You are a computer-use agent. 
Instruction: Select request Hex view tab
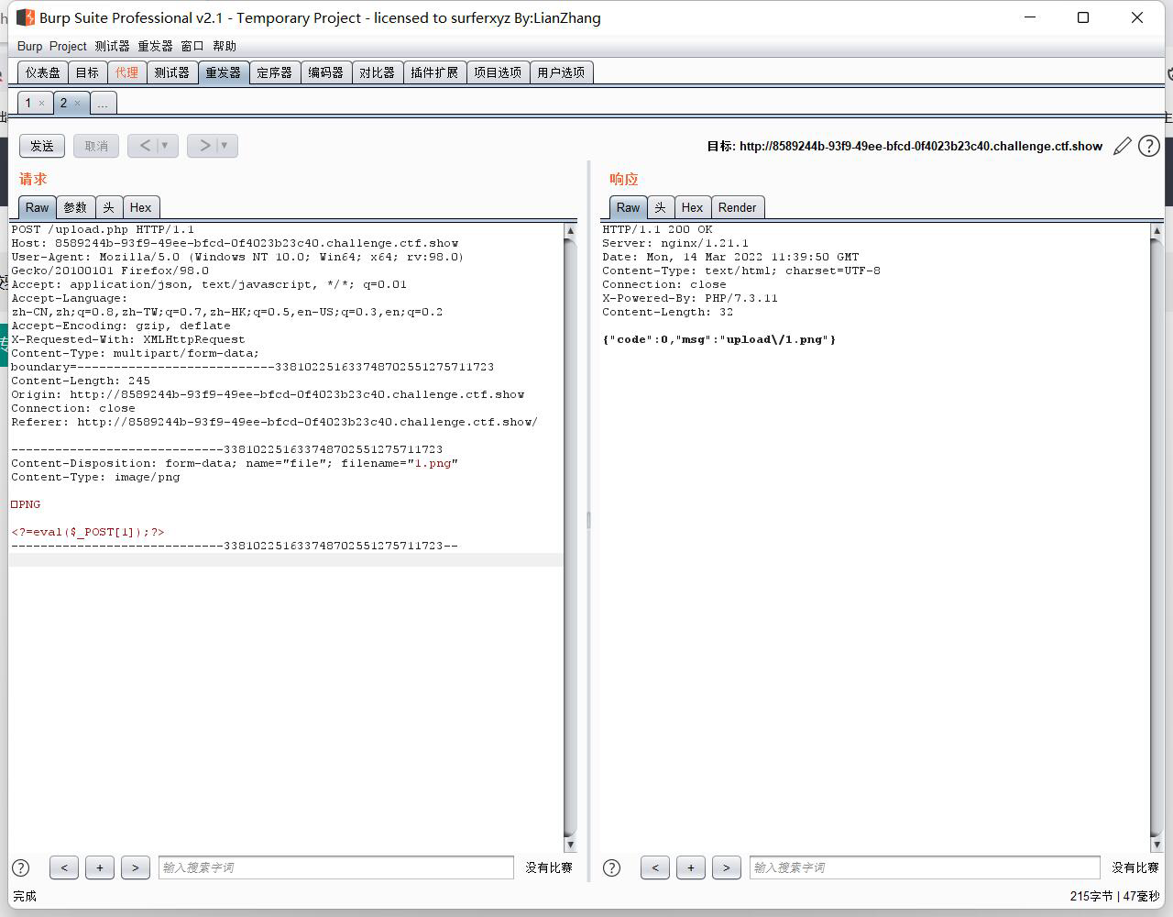pyautogui.click(x=140, y=207)
